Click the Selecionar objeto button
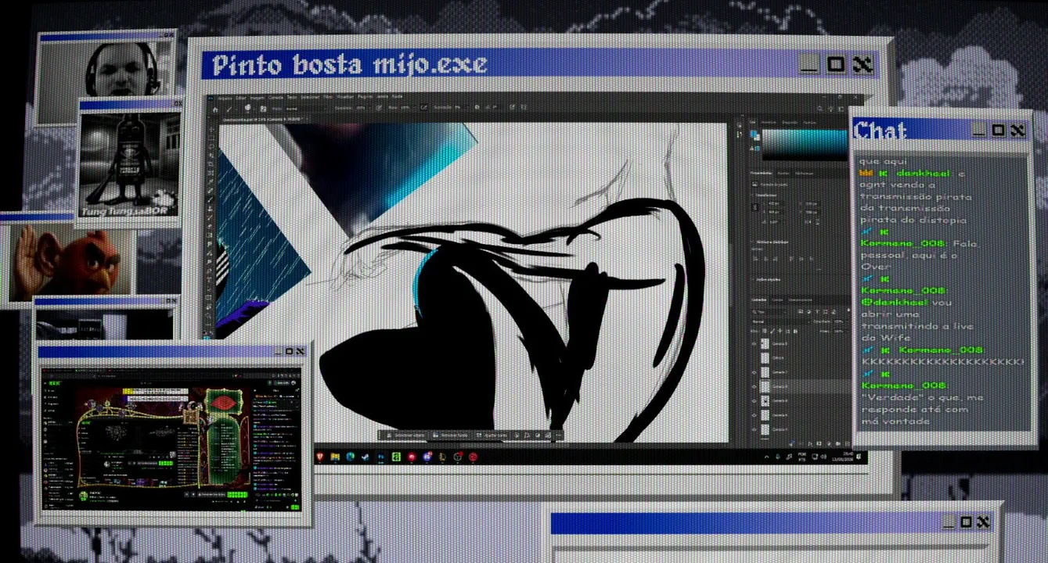 [405, 435]
